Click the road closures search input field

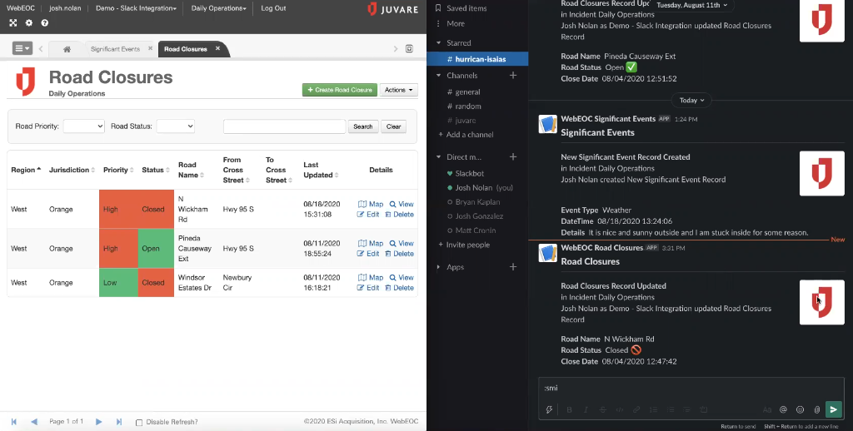[285, 126]
